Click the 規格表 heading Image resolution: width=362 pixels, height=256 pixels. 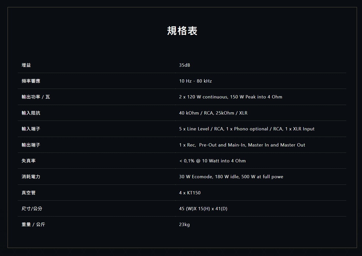[x=182, y=31]
